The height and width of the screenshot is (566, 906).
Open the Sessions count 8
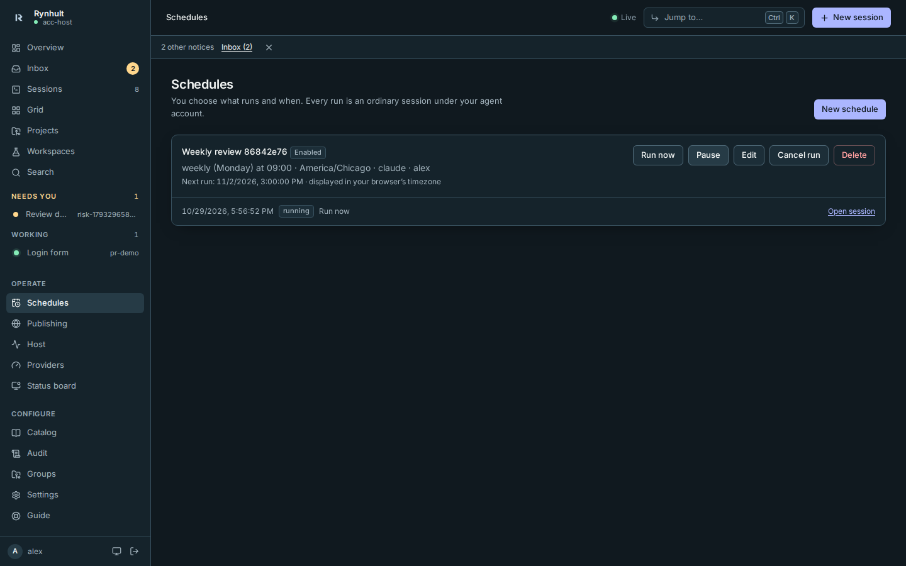137,89
